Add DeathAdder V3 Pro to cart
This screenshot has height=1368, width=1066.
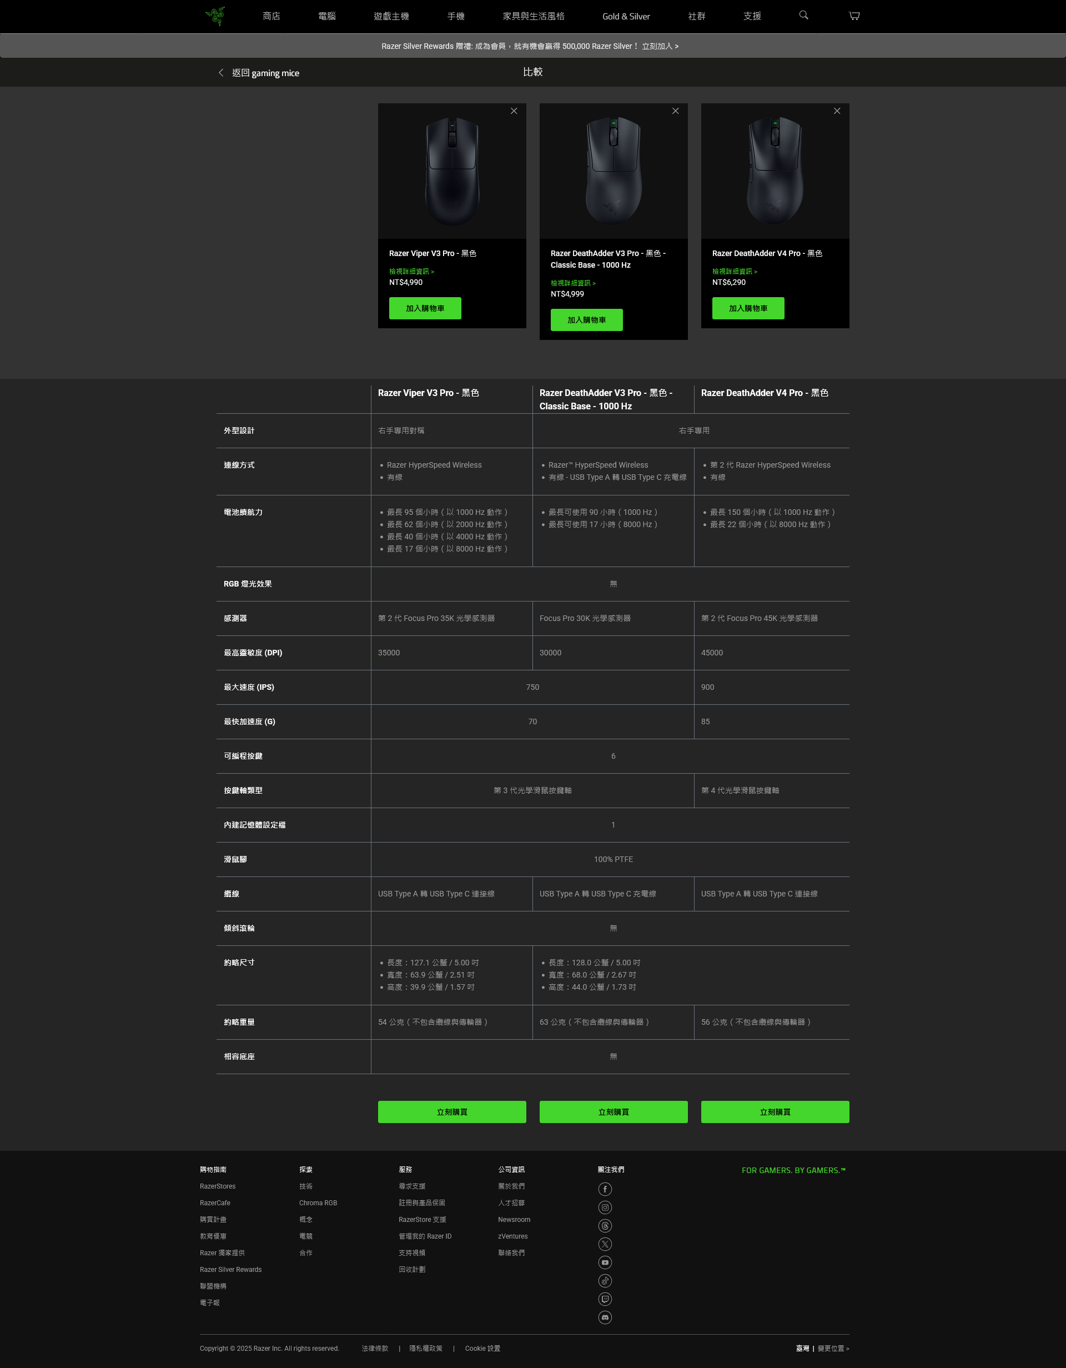click(x=586, y=320)
